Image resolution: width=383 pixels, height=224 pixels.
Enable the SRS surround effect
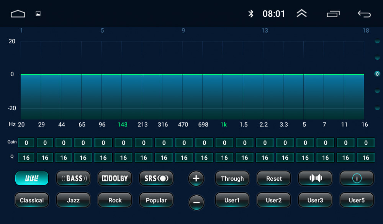coord(156,178)
